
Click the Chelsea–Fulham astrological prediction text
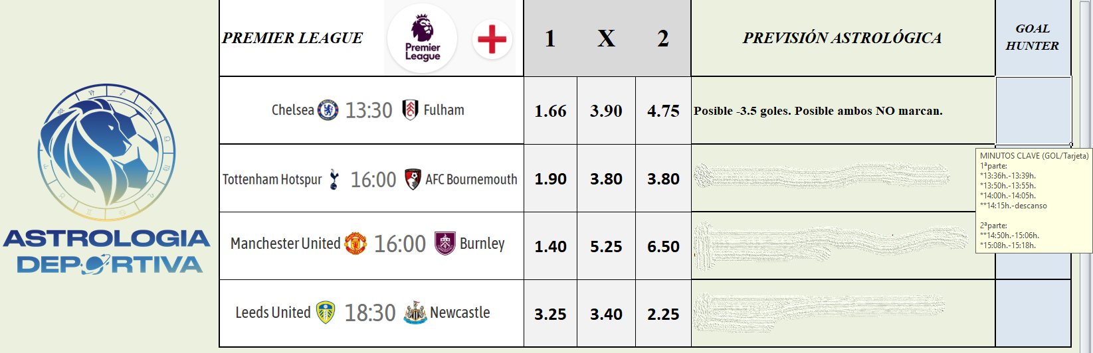[818, 111]
